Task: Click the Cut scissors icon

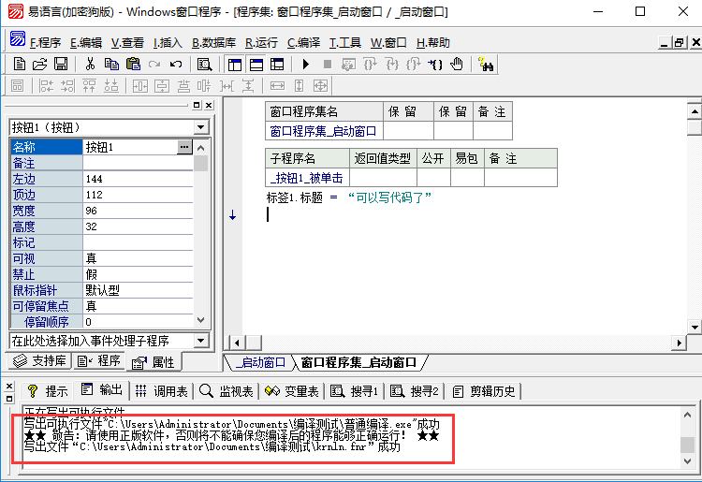Action: 90,65
